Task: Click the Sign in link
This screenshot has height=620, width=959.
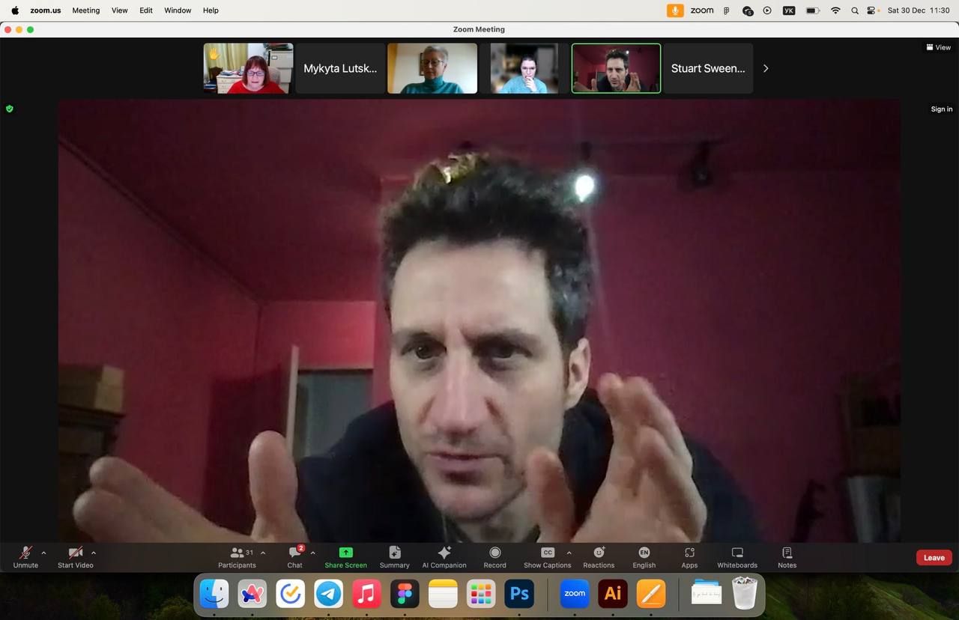Action: (941, 109)
